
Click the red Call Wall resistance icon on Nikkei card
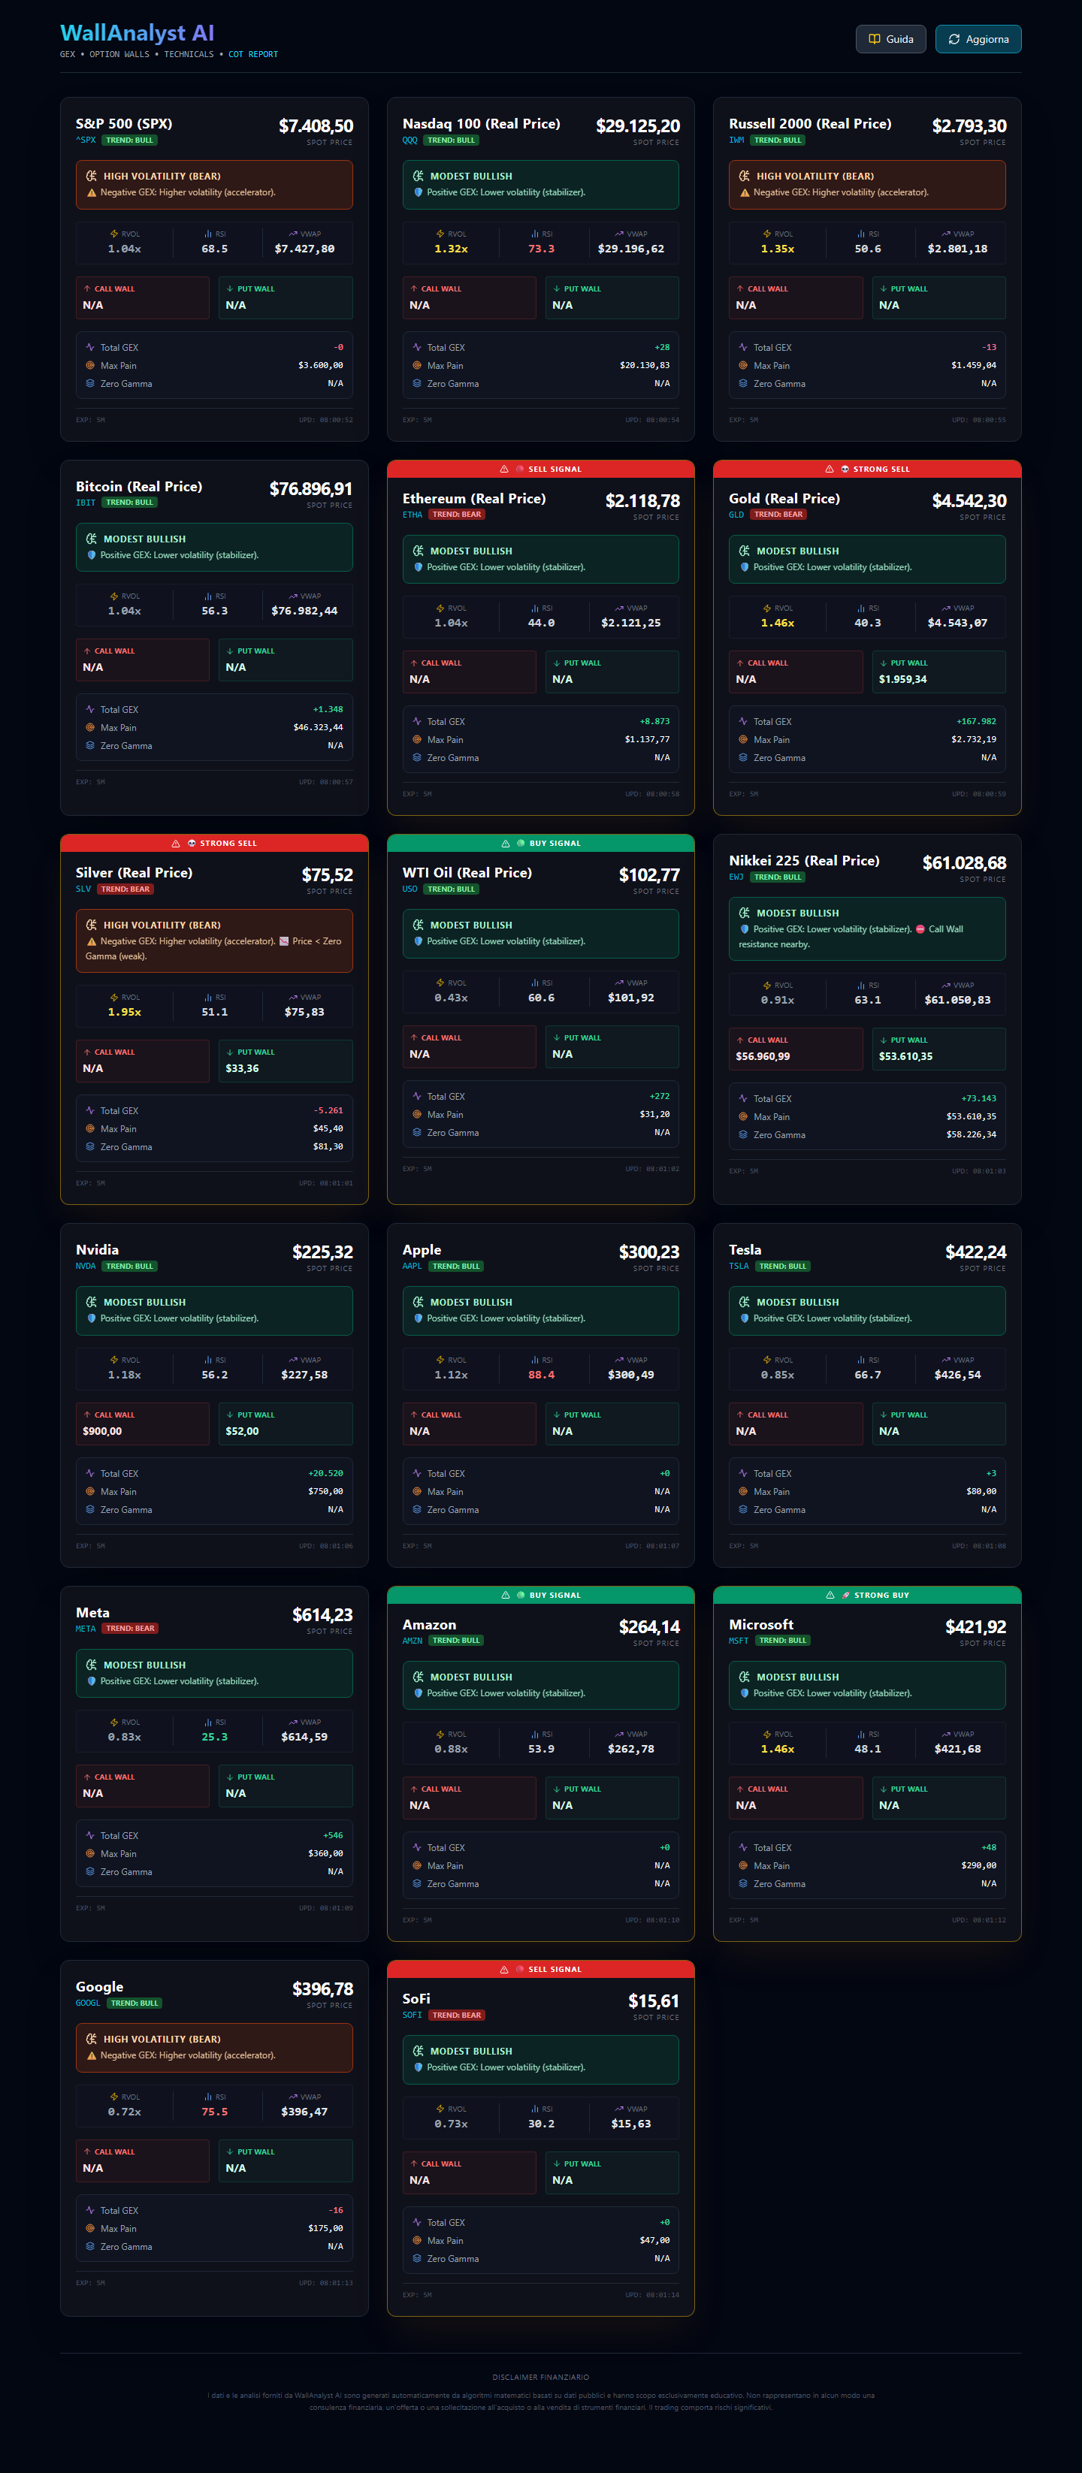pos(920,929)
